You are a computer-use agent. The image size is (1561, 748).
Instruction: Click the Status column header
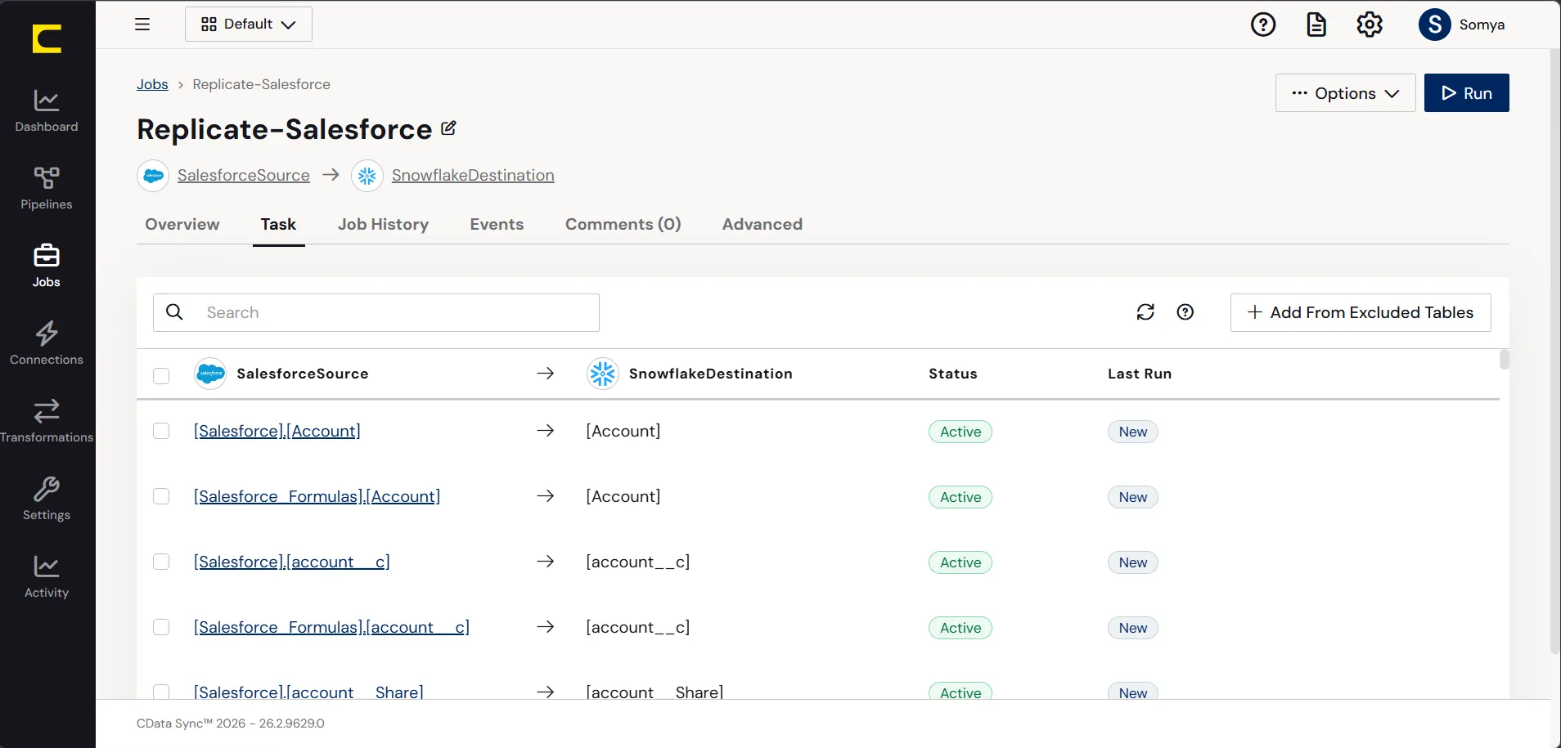[953, 374]
